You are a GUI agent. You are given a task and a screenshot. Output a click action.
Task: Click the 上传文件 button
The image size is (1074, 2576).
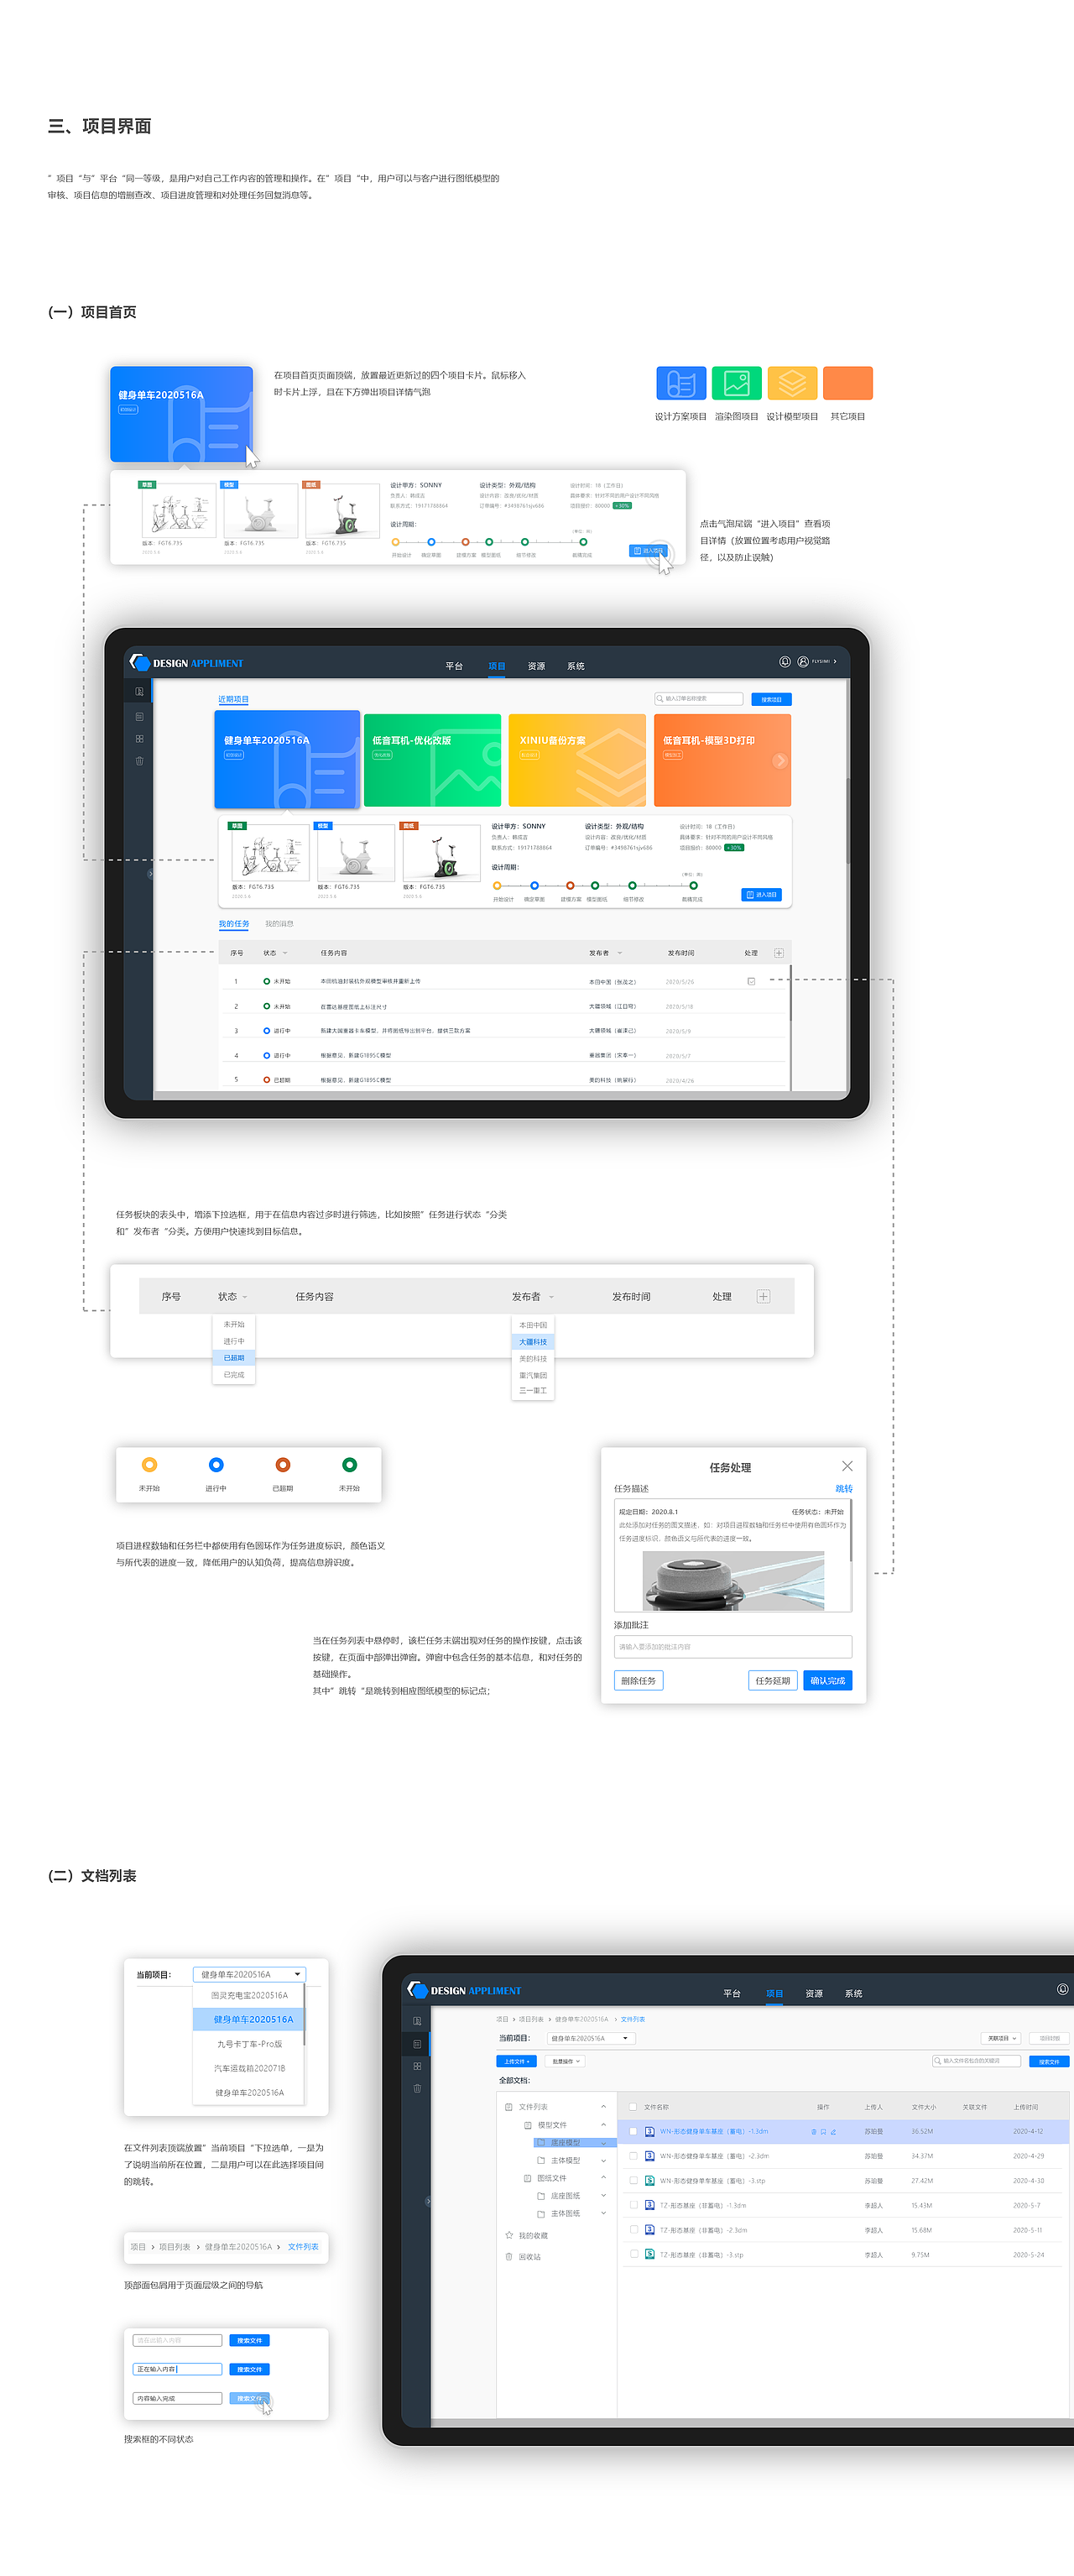click(517, 2061)
